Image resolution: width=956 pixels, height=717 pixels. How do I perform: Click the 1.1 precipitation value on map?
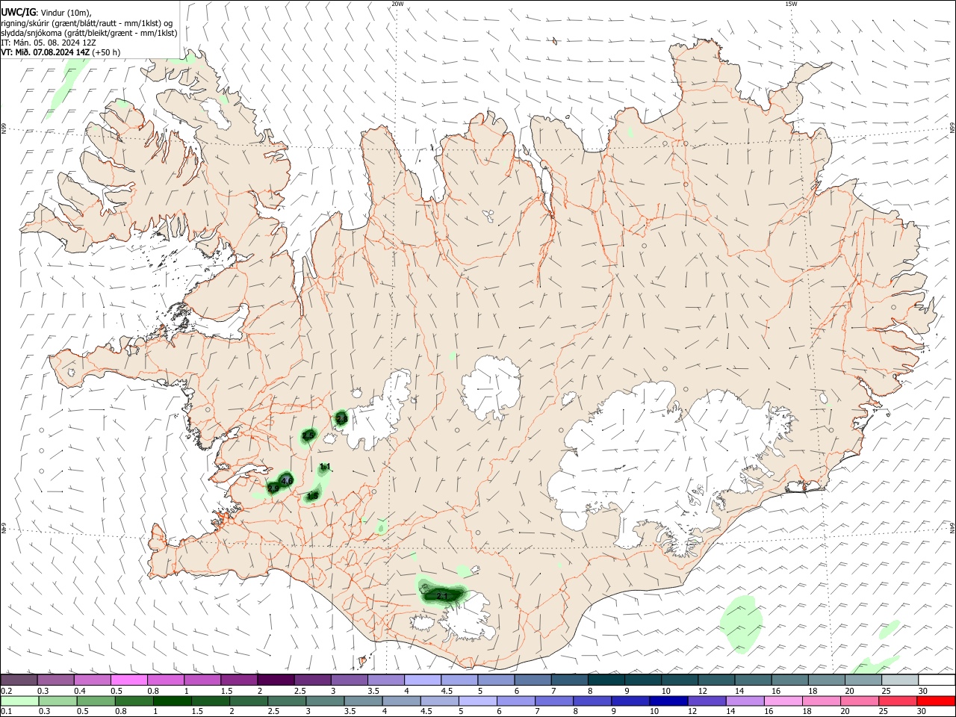[x=325, y=467]
